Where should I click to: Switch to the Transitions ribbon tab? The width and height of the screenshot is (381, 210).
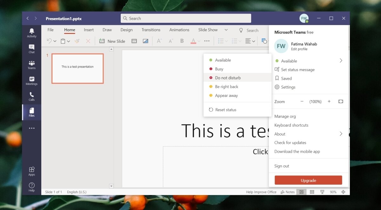151,29
